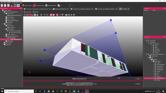
Task: Click the trash delete icon
Action: click(x=41, y=15)
